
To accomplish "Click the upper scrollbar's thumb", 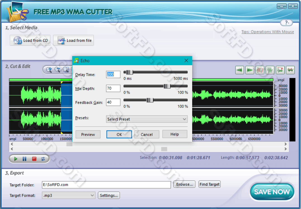I will [x=69, y=144].
